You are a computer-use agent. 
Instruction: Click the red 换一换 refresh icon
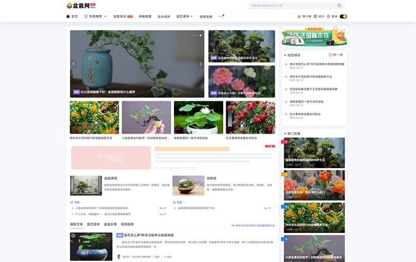point(330,55)
